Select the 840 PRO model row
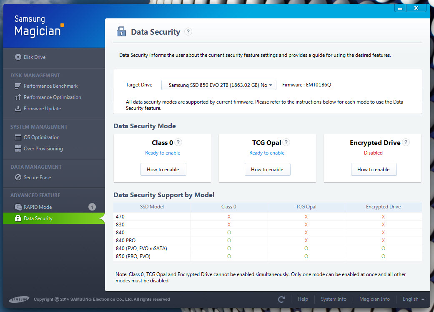The image size is (434, 312). [268, 241]
